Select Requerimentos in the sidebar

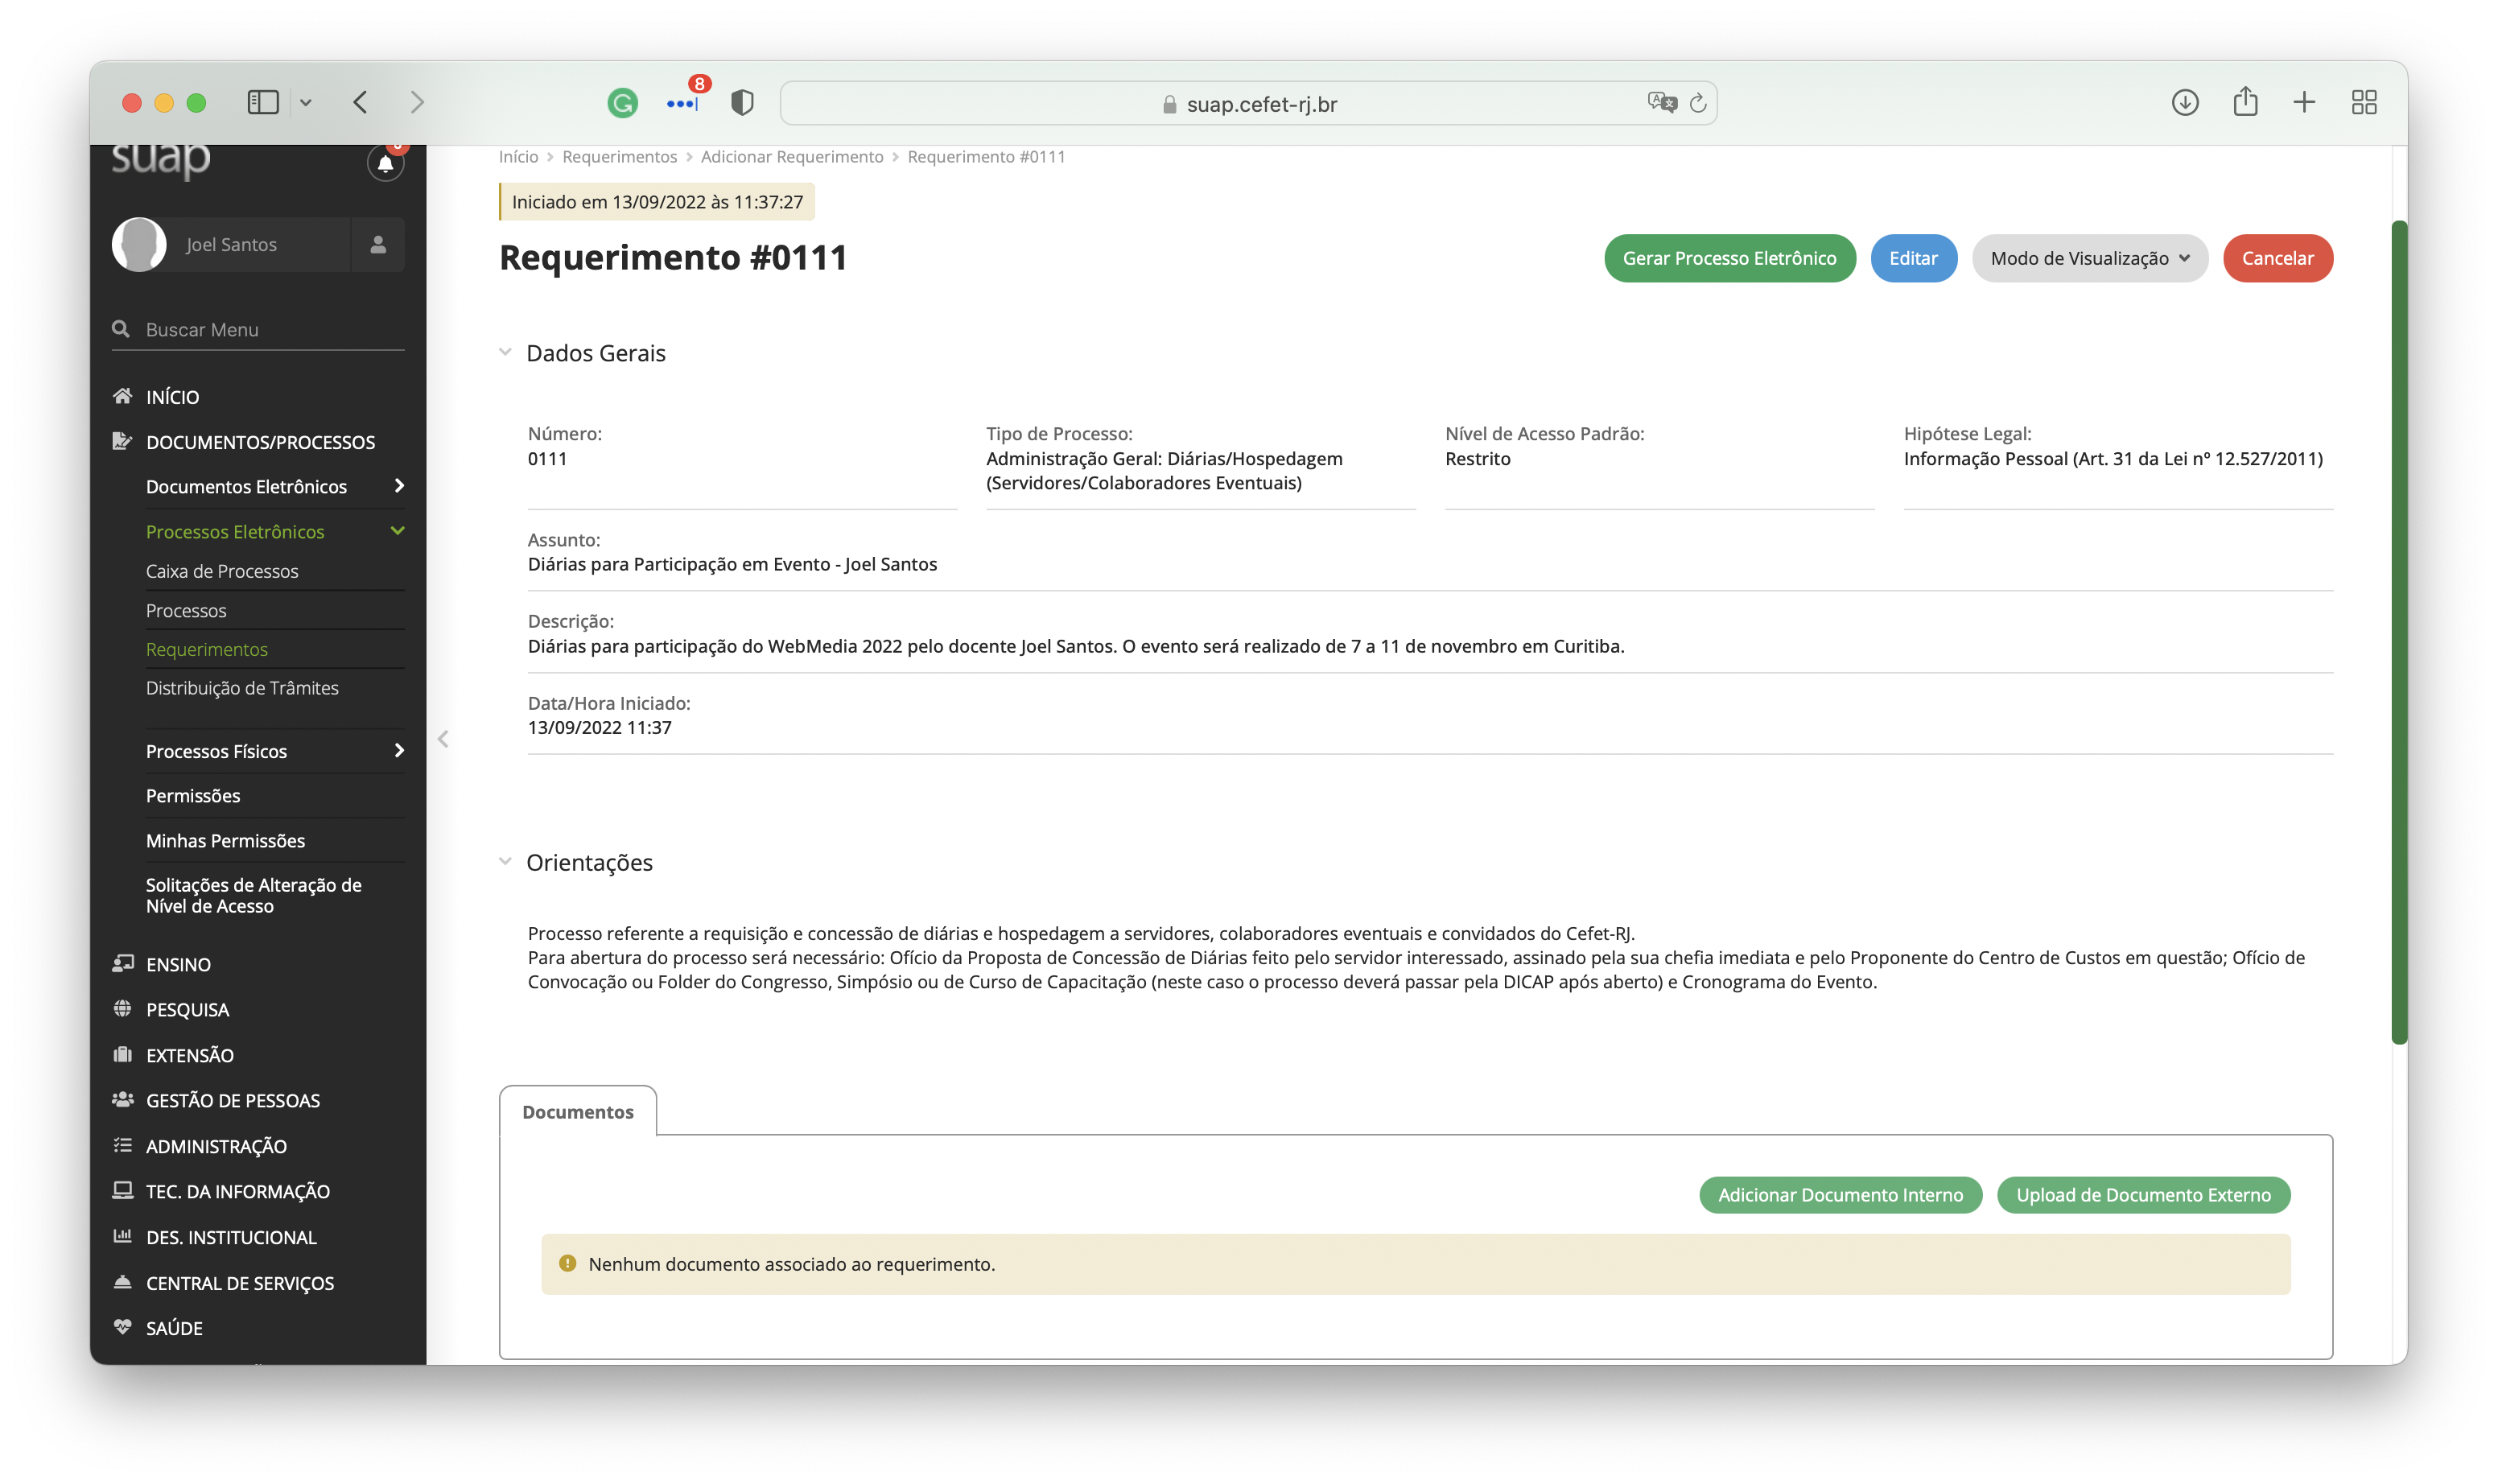point(207,649)
